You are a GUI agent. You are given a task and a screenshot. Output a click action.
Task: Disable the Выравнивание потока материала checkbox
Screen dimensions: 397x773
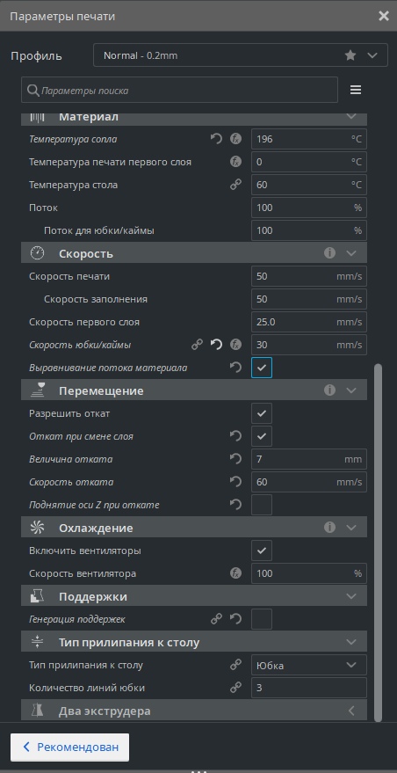[x=262, y=368]
